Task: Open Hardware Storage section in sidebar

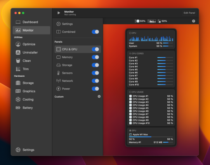Action: (x=31, y=83)
